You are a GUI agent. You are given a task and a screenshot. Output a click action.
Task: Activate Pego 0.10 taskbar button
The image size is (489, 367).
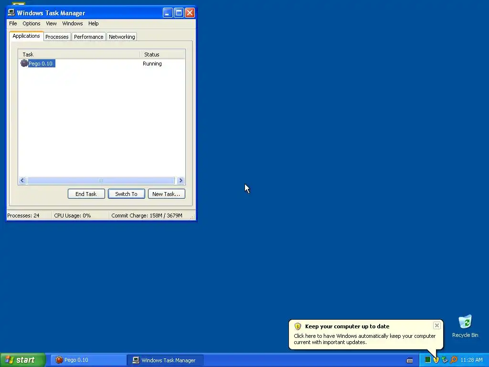coord(88,360)
